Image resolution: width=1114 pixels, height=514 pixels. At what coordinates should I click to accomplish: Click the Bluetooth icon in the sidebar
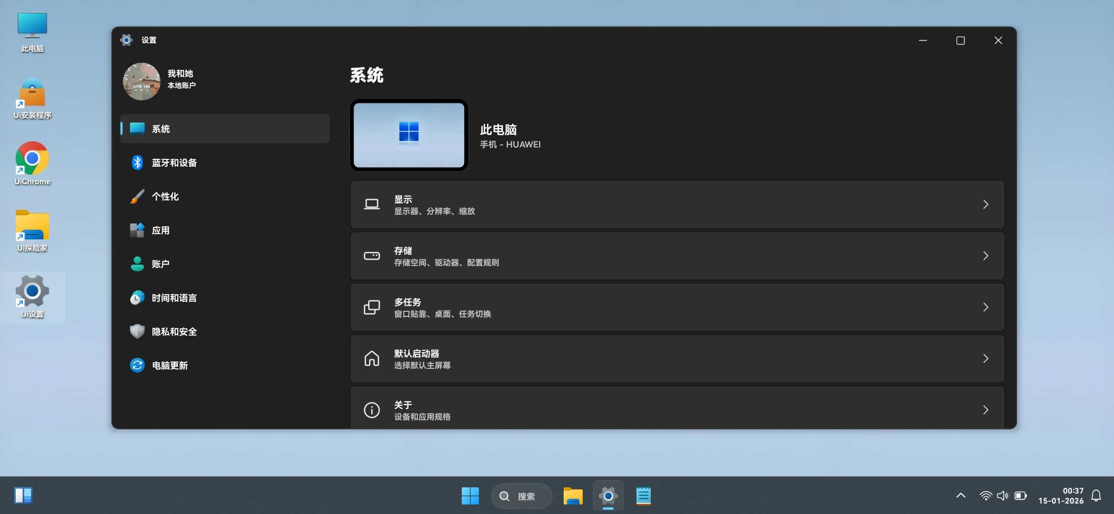[137, 163]
